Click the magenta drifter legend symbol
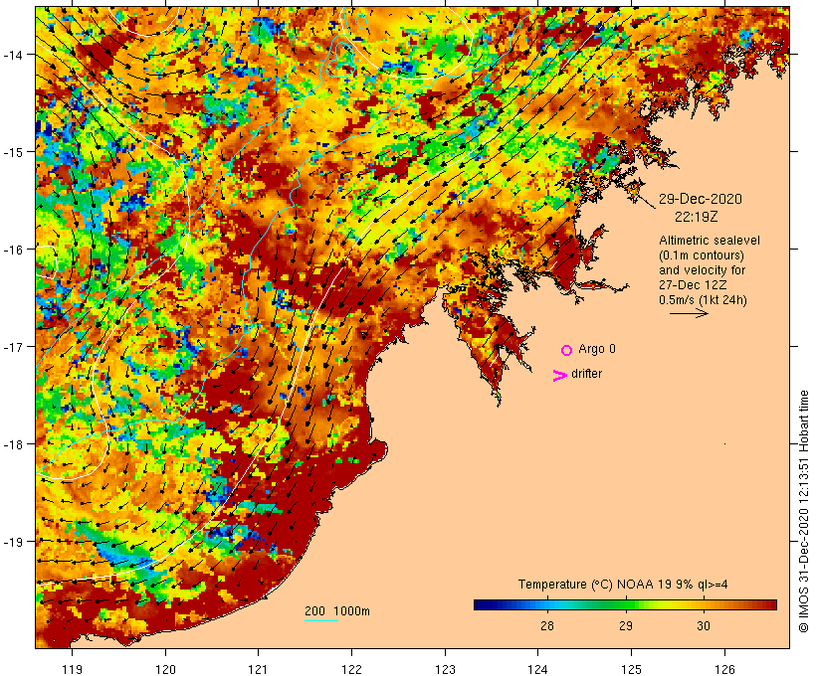This screenshot has width=816, height=676. [x=560, y=376]
